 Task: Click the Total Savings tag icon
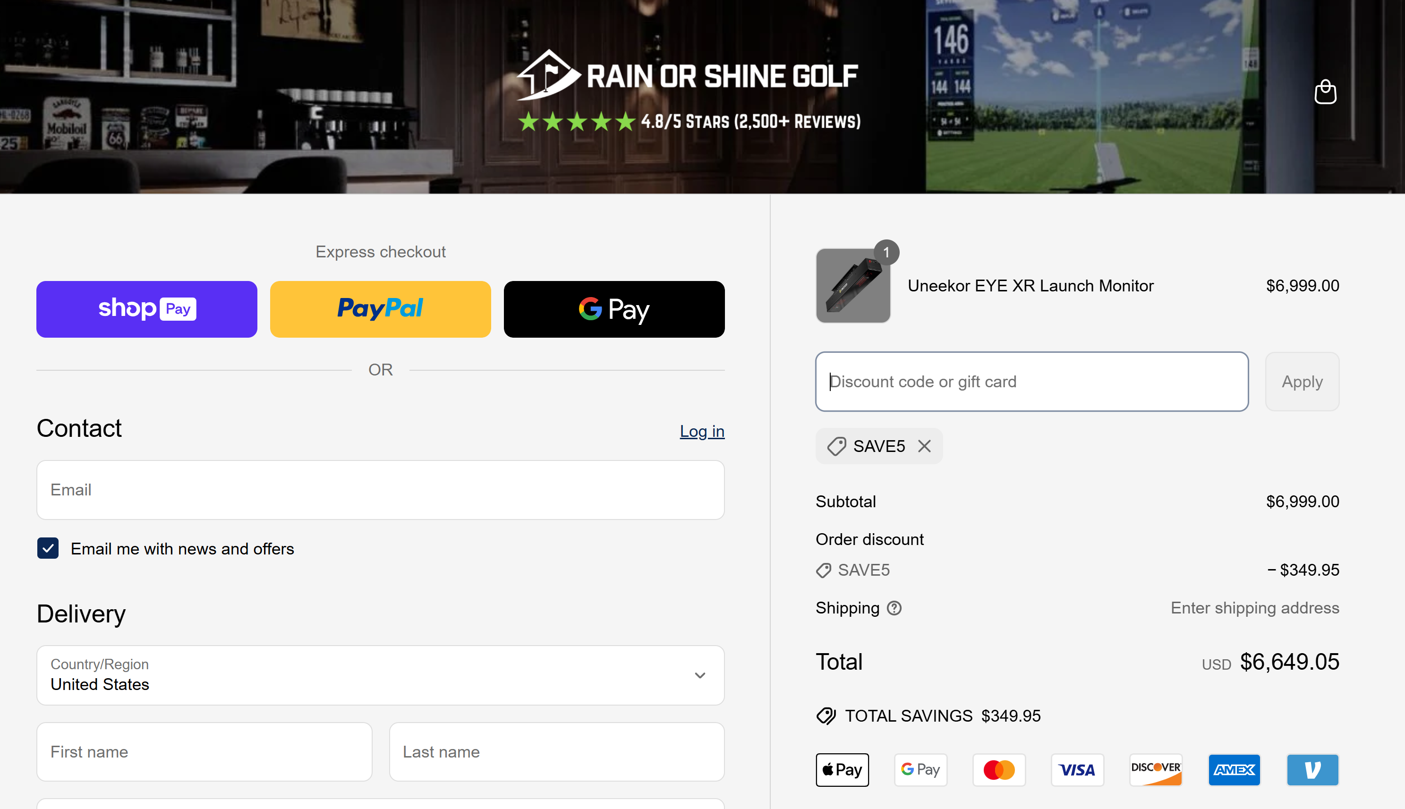click(x=826, y=715)
